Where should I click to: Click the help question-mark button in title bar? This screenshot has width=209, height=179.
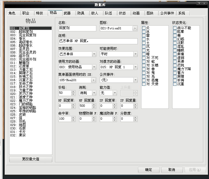199,3
